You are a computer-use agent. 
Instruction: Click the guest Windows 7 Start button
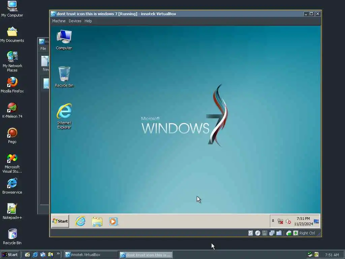pyautogui.click(x=60, y=221)
